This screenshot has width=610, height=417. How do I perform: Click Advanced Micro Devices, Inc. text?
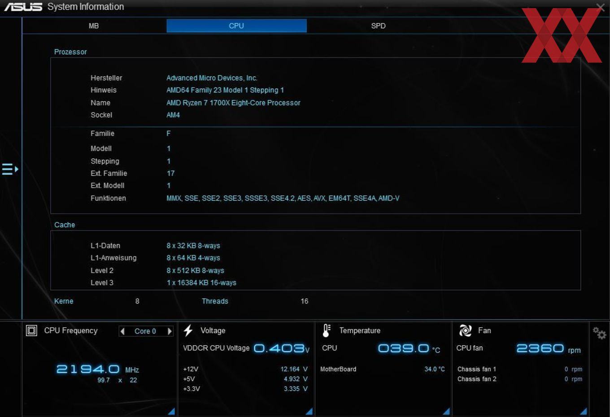coord(212,78)
